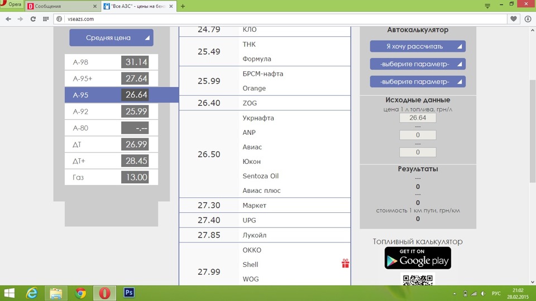
Task: Click the bottom input field showing 0
Action: click(418, 152)
